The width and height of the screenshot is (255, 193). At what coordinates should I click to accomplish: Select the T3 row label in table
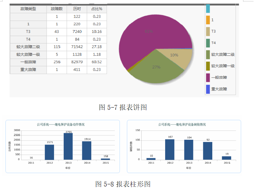tap(28, 32)
